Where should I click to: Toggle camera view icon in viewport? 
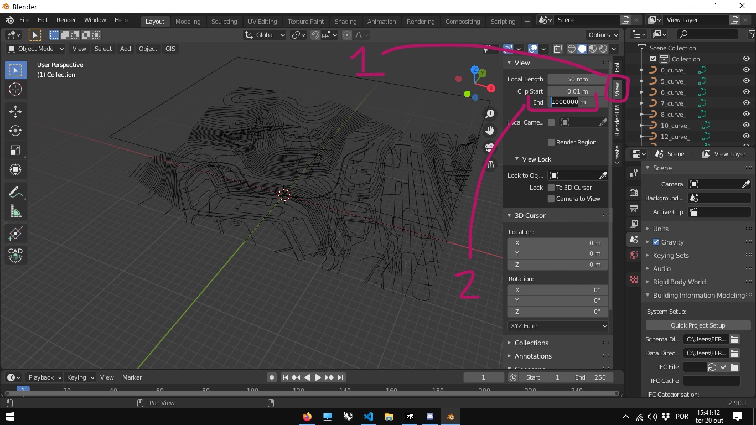click(x=490, y=148)
